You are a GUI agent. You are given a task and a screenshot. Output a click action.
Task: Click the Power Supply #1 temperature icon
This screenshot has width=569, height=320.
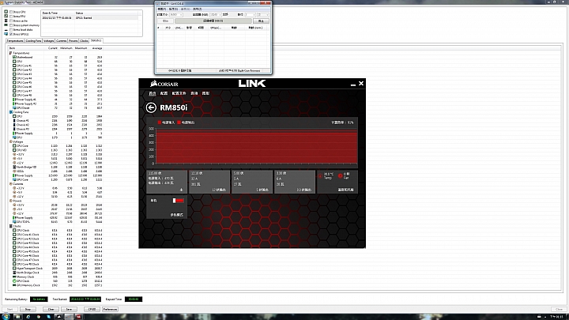(14, 100)
